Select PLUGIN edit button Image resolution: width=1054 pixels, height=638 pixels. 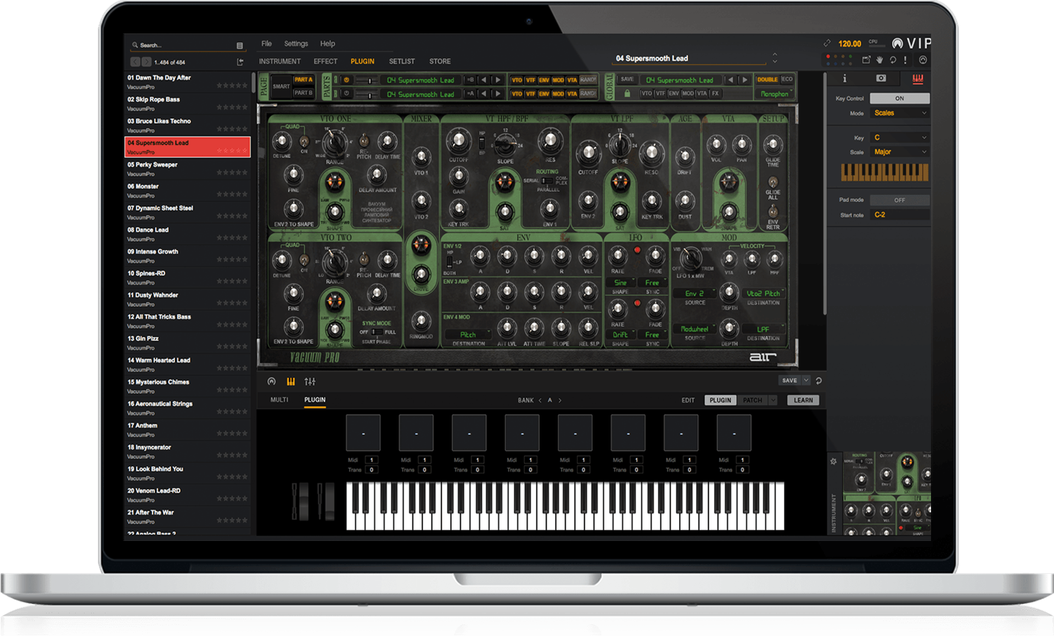720,400
